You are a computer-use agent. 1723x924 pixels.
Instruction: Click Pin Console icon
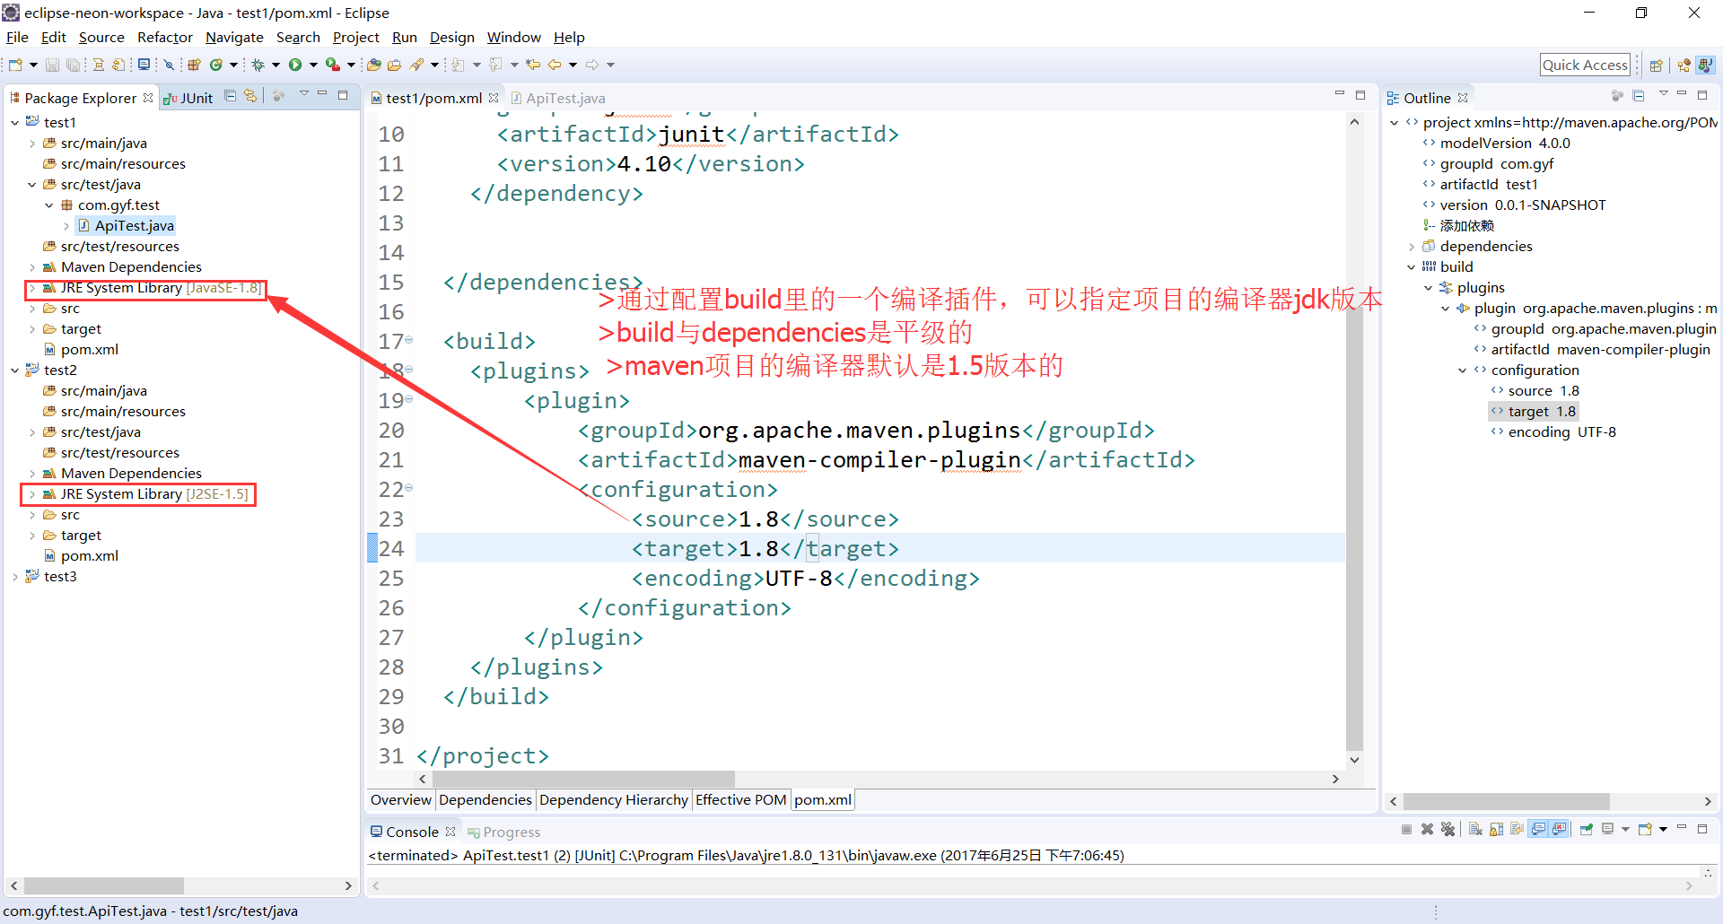(1587, 830)
